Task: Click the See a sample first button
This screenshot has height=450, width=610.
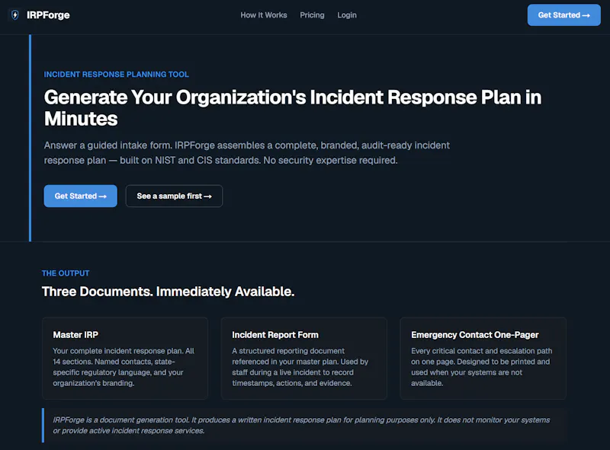Action: (x=174, y=196)
